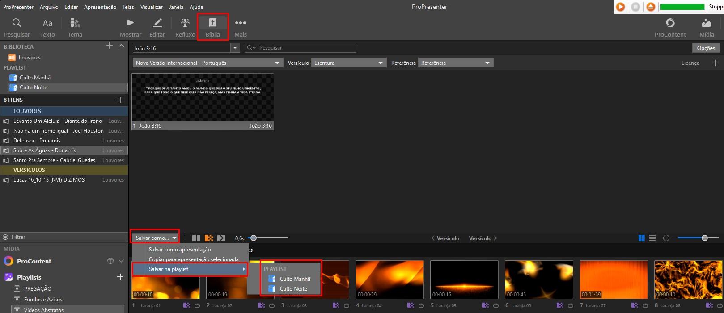Select the orange checkered transition icon

(x=209, y=238)
